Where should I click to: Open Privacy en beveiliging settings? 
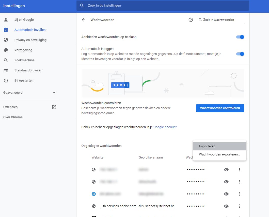30,40
